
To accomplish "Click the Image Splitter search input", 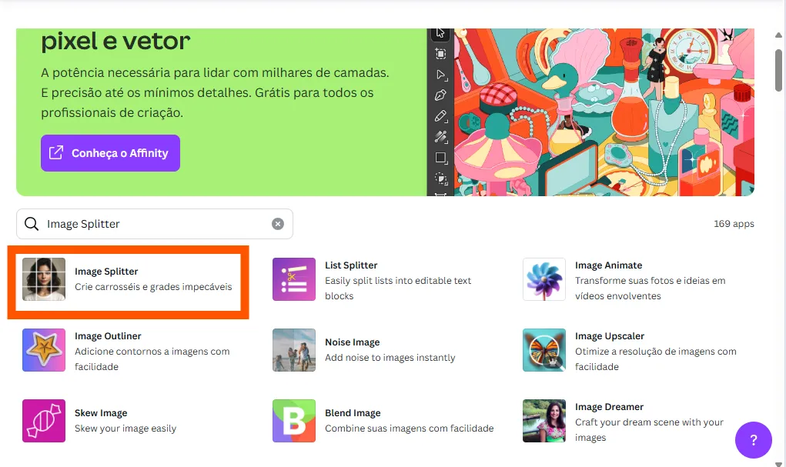I will (154, 224).
